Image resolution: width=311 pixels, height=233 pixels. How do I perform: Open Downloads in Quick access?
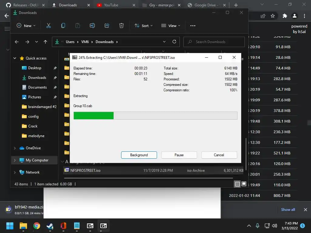coord(37,78)
